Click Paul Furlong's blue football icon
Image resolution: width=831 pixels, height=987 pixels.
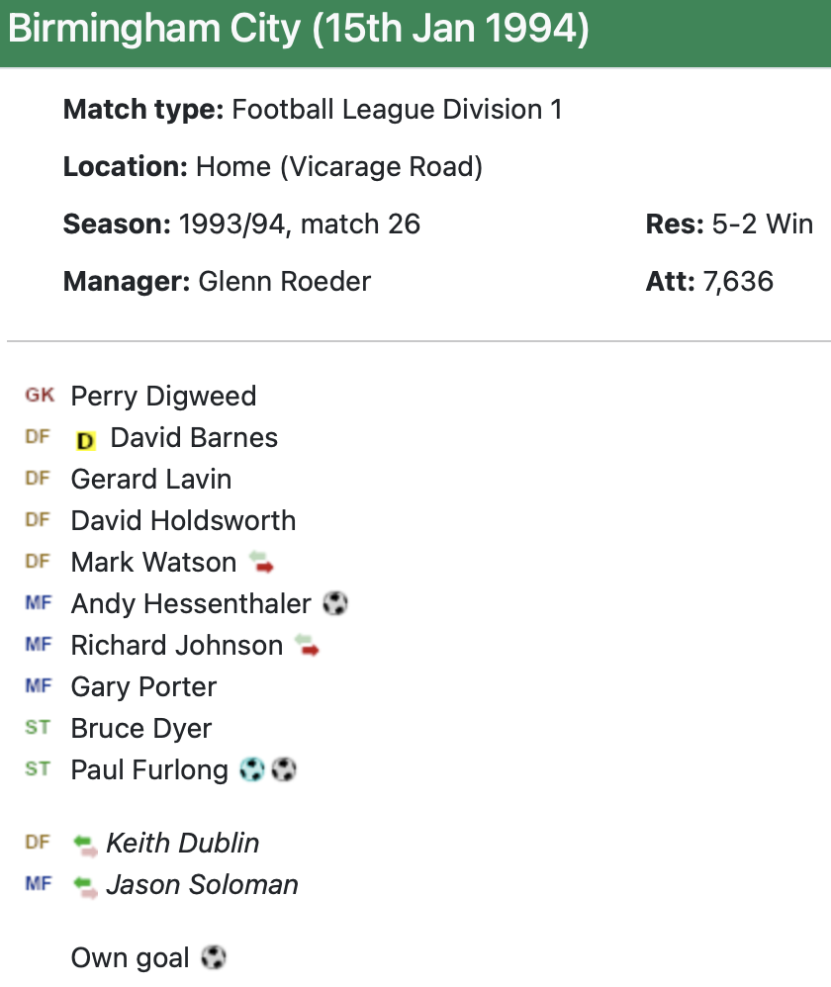pyautogui.click(x=252, y=769)
